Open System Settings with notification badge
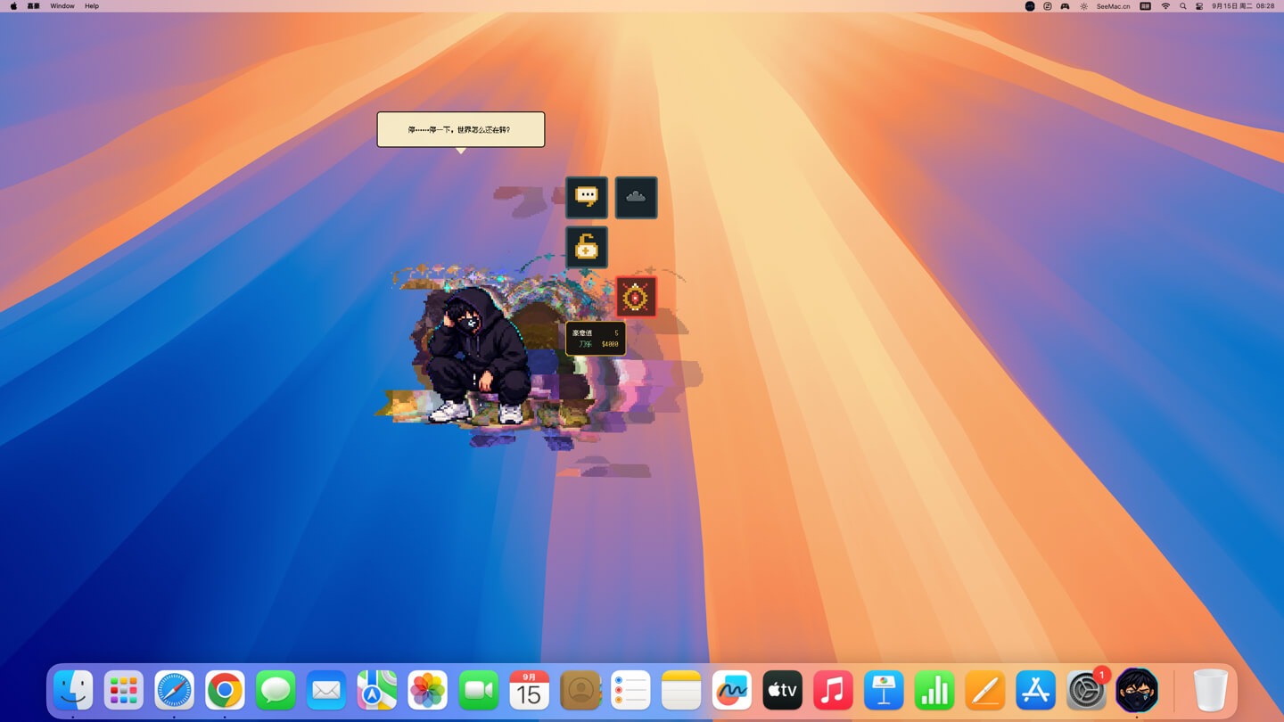Screen dimensions: 1284x722 click(1087, 691)
